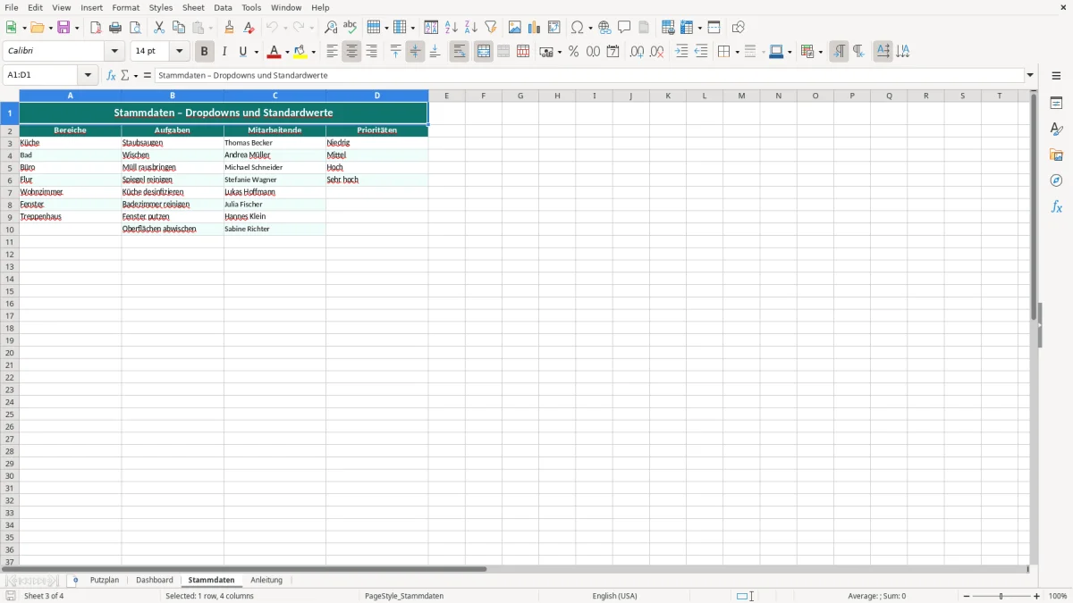
Task: Click the Print icon
Action: [x=115, y=28]
